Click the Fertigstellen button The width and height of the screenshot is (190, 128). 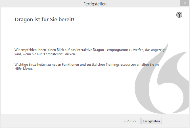coord(151,121)
